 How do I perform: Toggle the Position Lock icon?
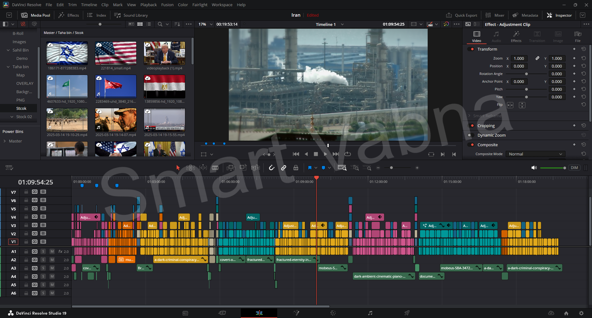coord(296,168)
